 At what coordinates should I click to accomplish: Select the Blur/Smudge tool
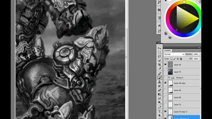point(160,98)
